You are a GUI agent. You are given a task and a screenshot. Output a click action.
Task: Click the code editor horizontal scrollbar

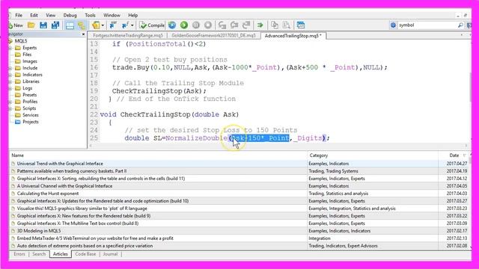click(279, 146)
